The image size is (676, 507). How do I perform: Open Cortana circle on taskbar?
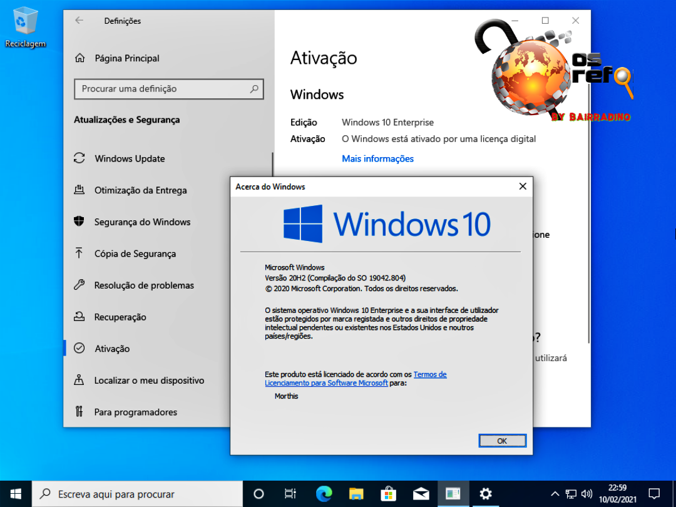coord(259,494)
